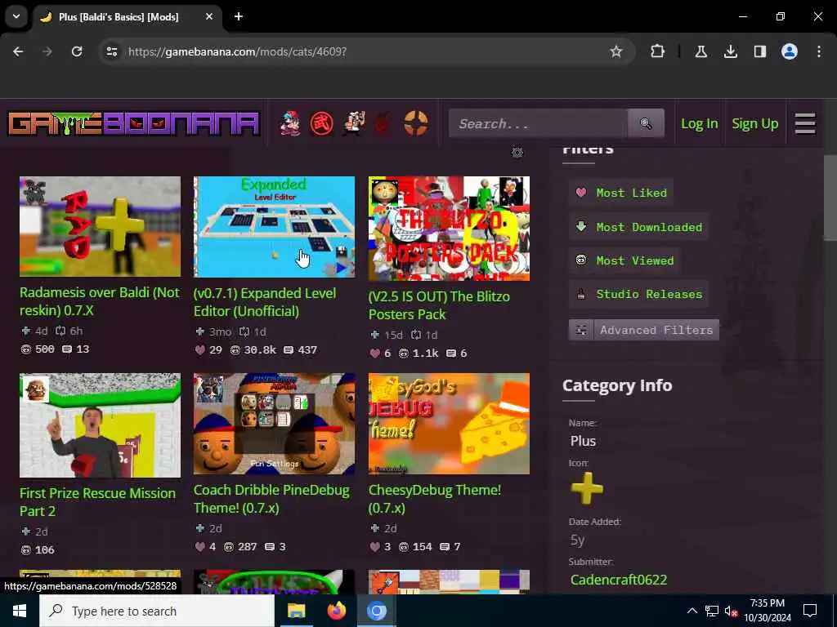Image resolution: width=837 pixels, height=627 pixels.
Task: Open First Prize Rescue Mission Part 2 link
Action: click(x=98, y=502)
